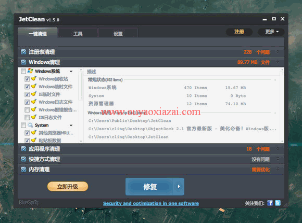The height and width of the screenshot is (223, 302).
Task: Maximize the JetClean window
Action: click(x=274, y=19)
